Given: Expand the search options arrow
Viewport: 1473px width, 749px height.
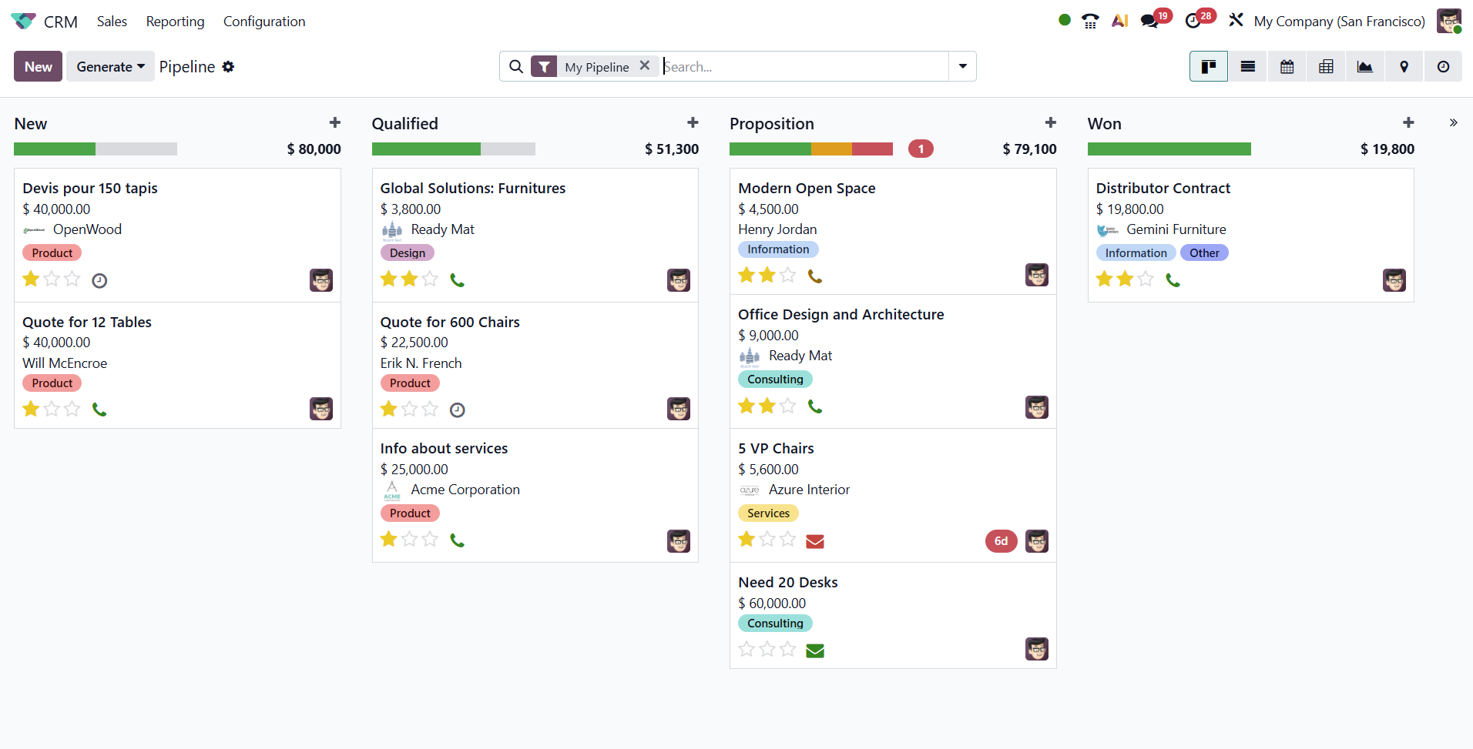Looking at the screenshot, I should [x=961, y=66].
